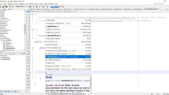Image resolution: width=169 pixels, height=95 pixels.
Task: Select isFill() in completion list
Action: tap(68, 42)
